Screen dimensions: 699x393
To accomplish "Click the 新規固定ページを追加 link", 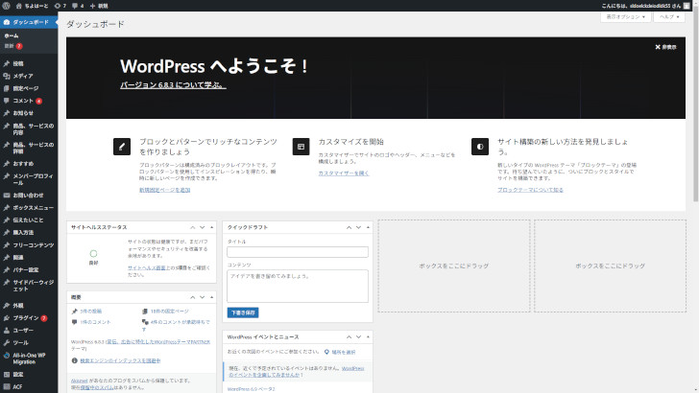I will [165, 190].
